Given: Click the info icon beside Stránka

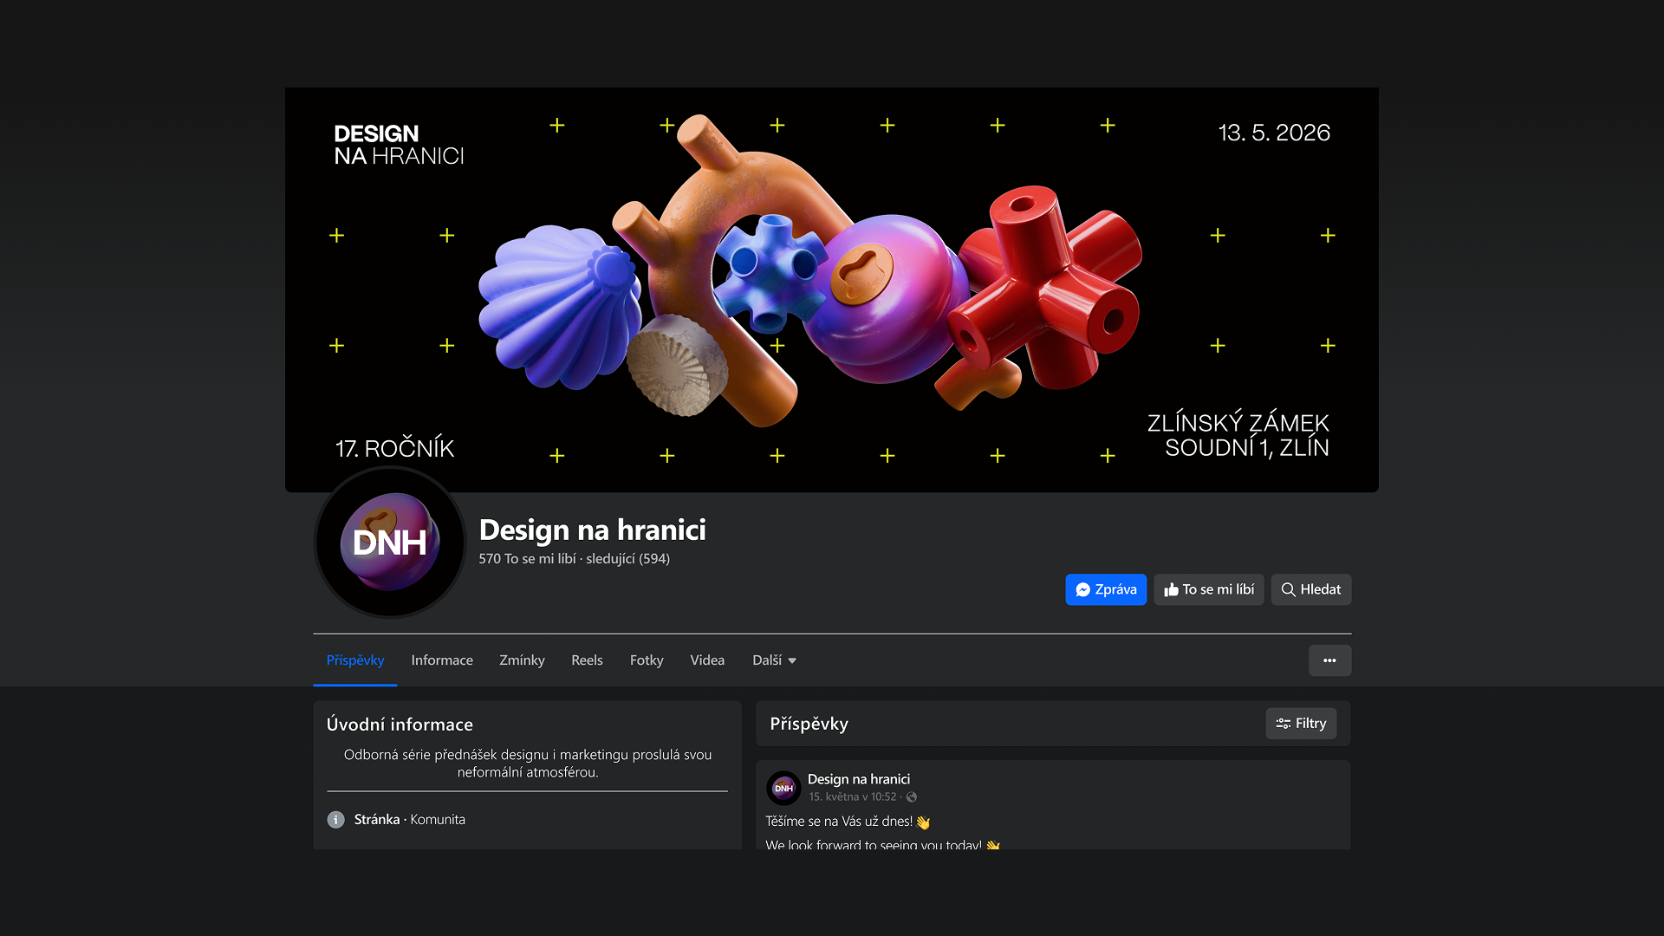Looking at the screenshot, I should pyautogui.click(x=335, y=820).
